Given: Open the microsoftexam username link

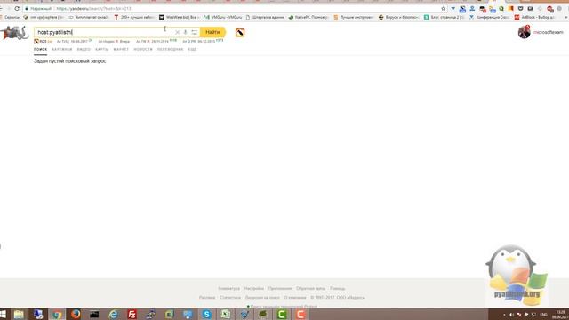Looking at the screenshot, I should (x=549, y=32).
